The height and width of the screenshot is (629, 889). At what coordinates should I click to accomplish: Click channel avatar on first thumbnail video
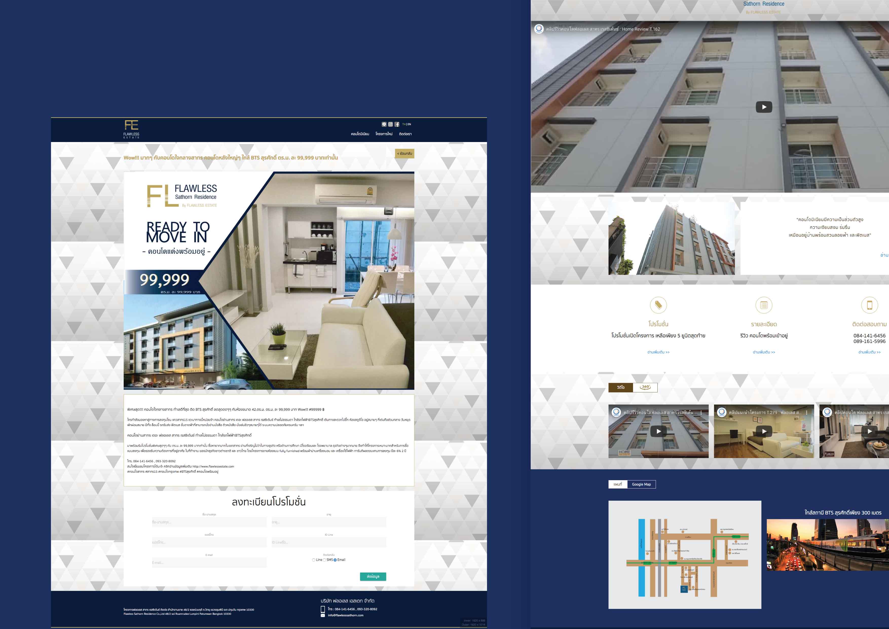(616, 412)
